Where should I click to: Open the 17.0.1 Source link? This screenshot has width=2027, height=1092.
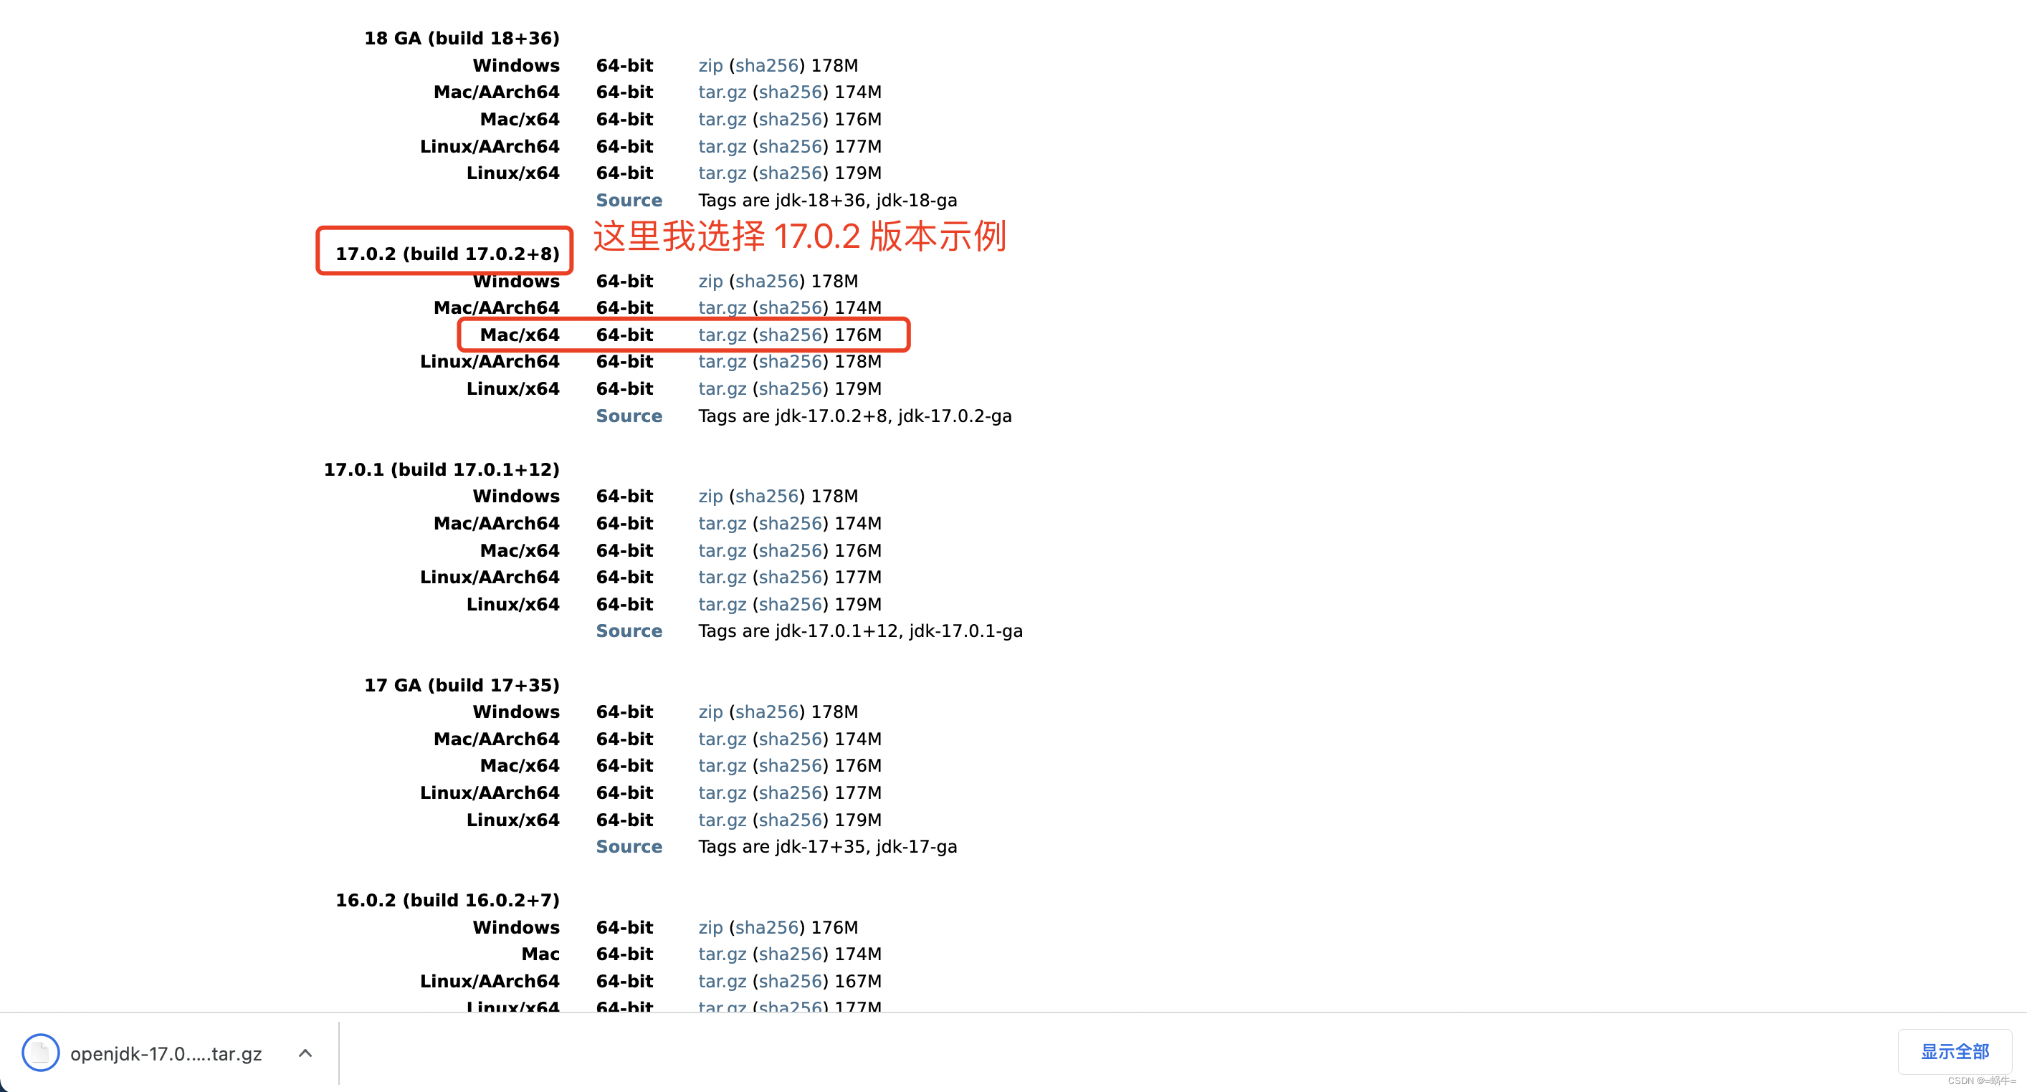628,631
